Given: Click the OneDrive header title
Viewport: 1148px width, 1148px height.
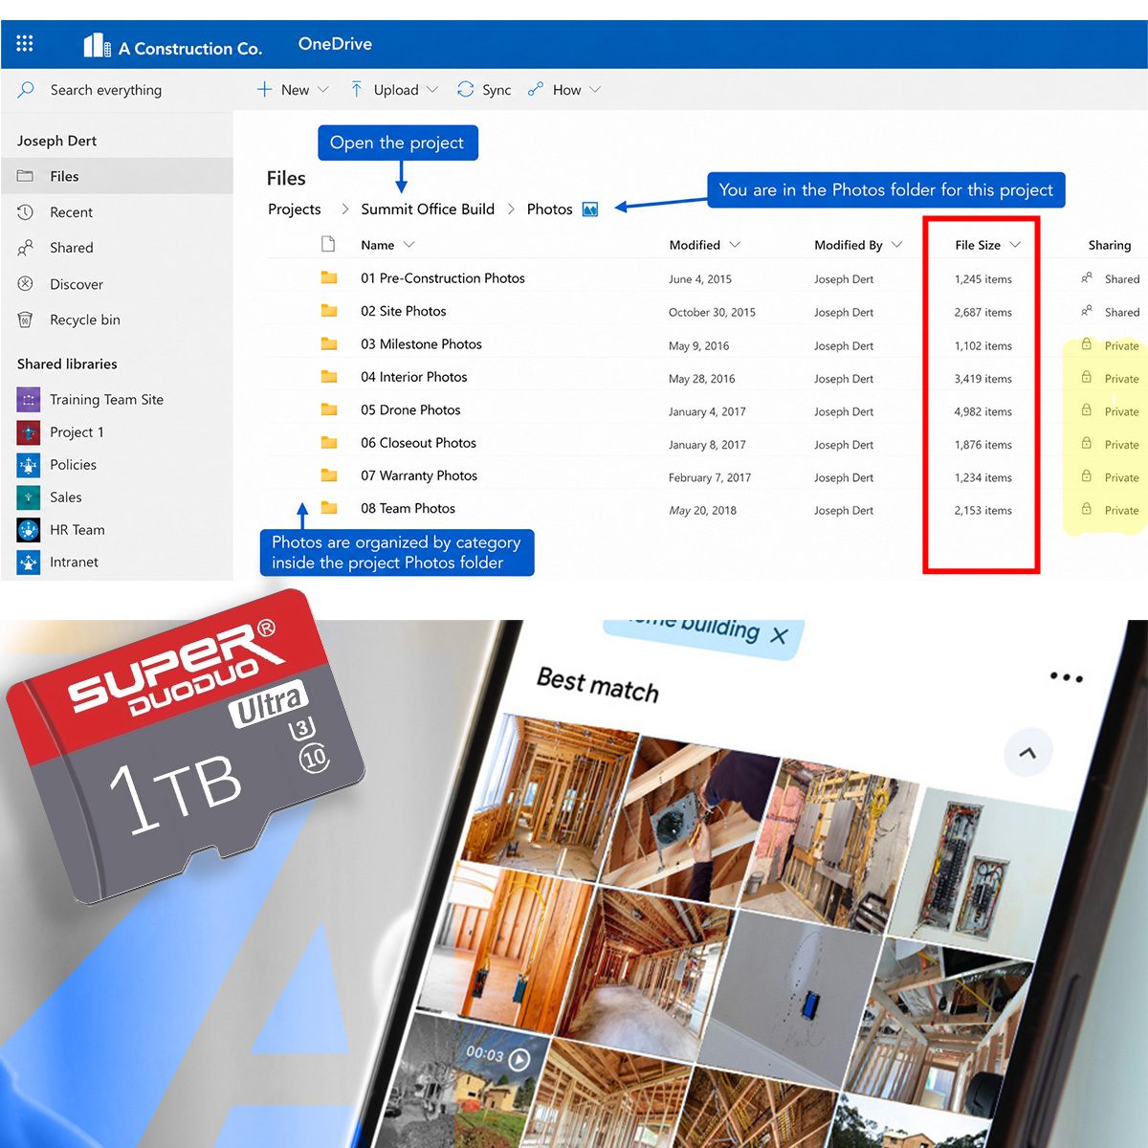Looking at the screenshot, I should [335, 44].
